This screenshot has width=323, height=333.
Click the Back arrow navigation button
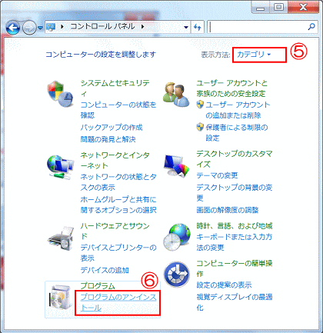tap(13, 28)
